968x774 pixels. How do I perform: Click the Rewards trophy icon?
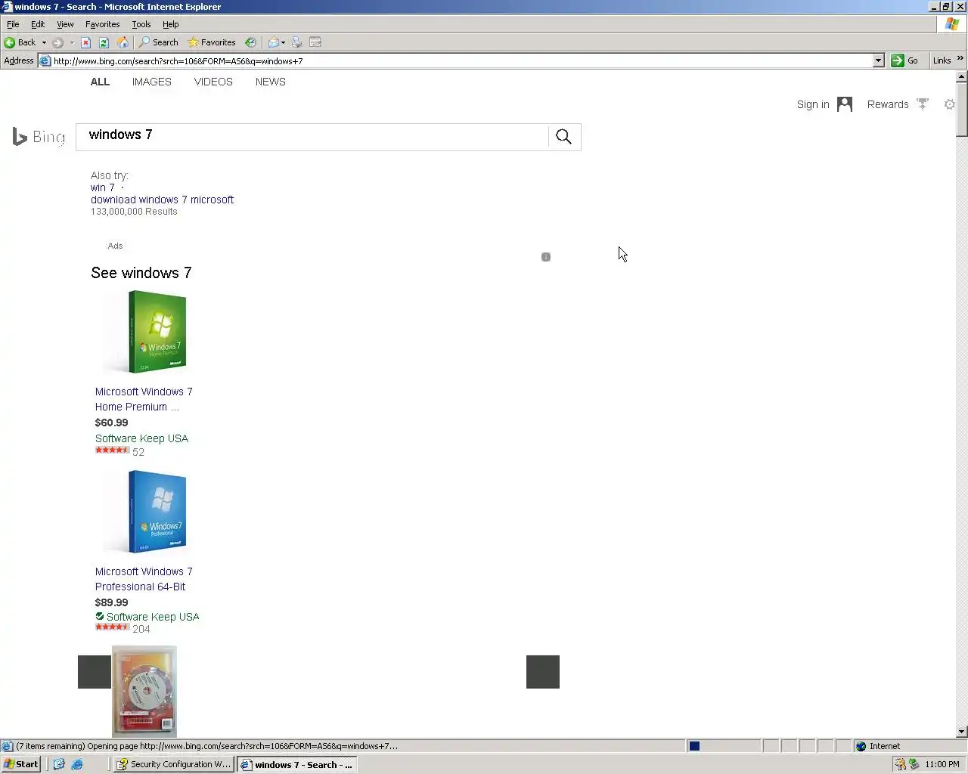tap(922, 104)
